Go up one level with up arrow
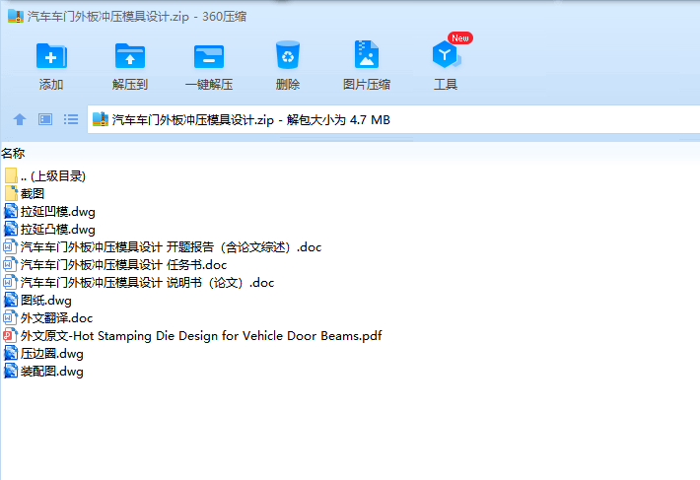Viewport: 700px width, 480px height. (x=20, y=119)
